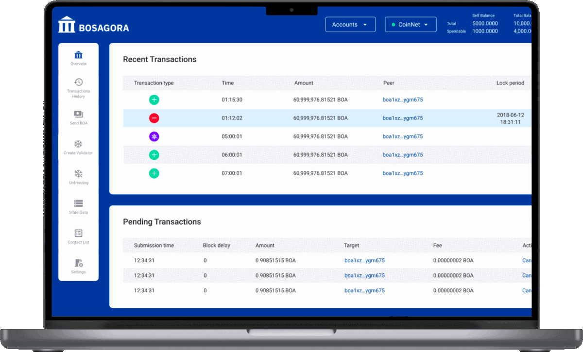Click the red minus icon at 01:12:02
The width and height of the screenshot is (583, 352).
[x=154, y=118]
